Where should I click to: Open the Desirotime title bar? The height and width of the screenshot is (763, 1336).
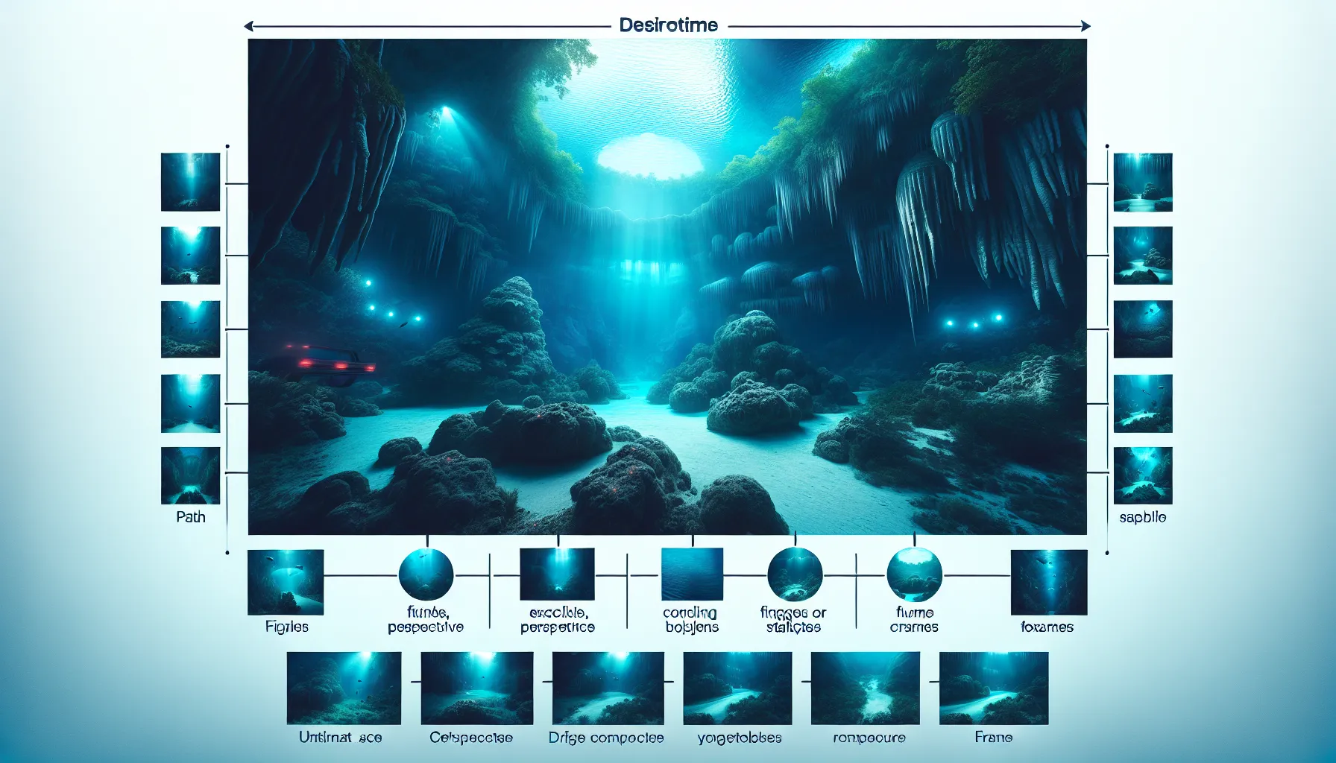(669, 24)
